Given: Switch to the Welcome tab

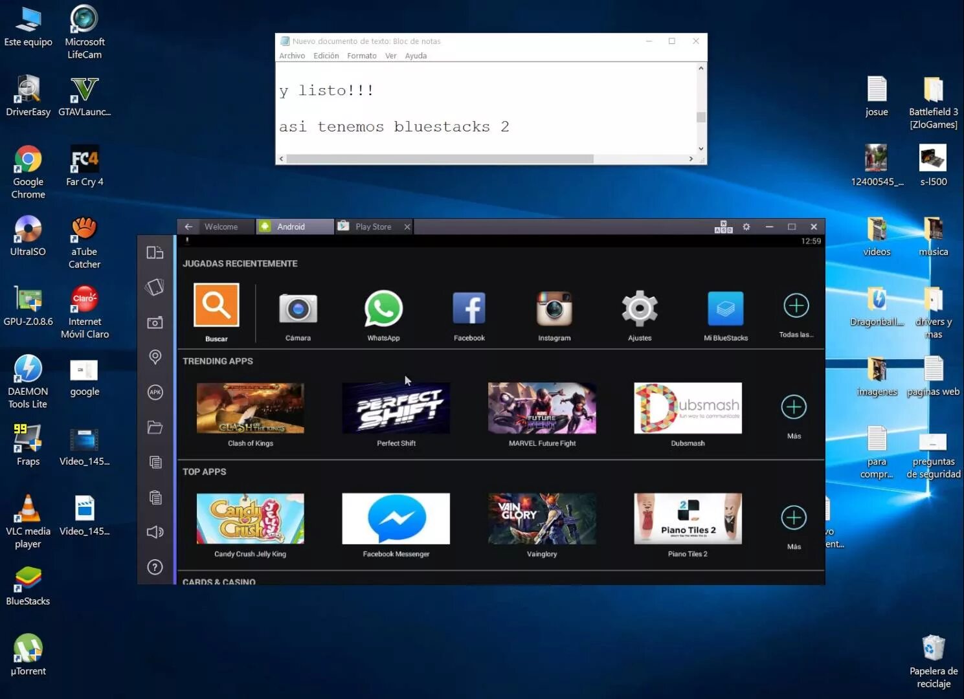Looking at the screenshot, I should 221,227.
